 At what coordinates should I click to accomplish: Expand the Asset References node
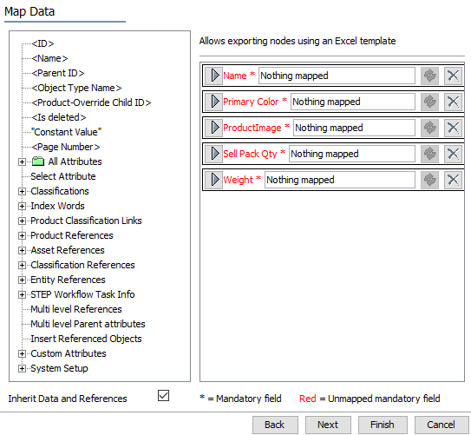point(22,250)
